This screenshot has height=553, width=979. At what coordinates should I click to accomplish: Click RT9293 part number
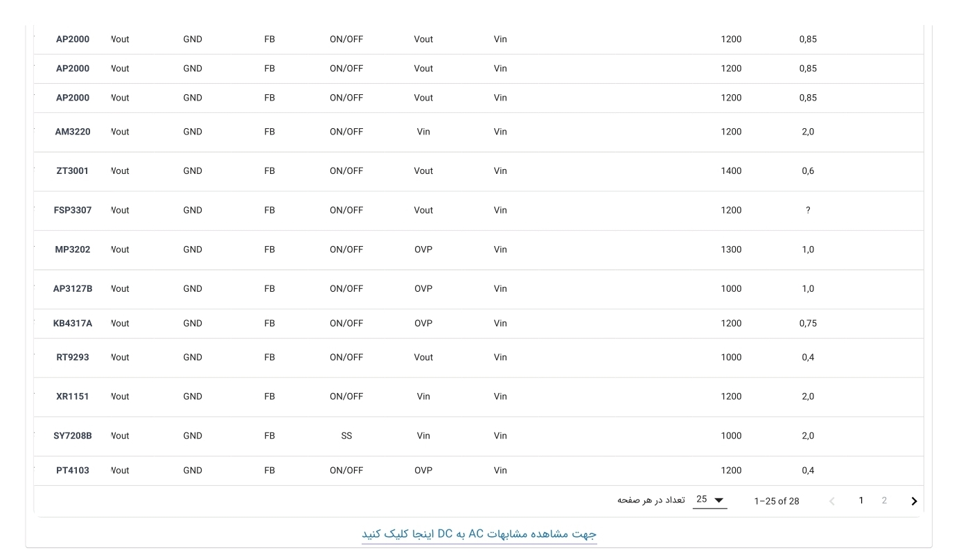pos(73,358)
